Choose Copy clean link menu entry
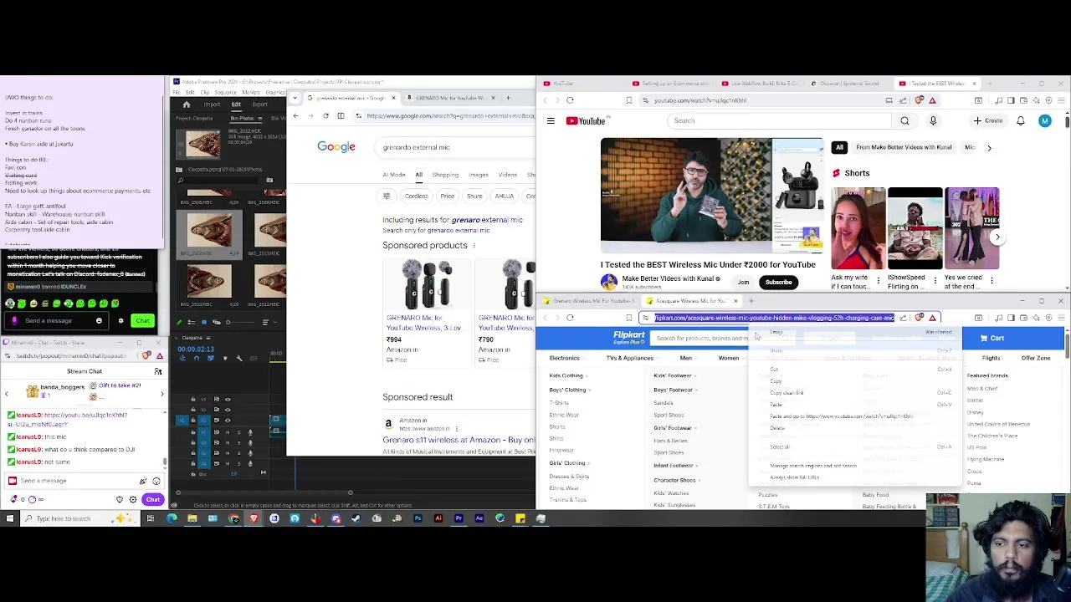This screenshot has height=602, width=1071. pyautogui.click(x=787, y=393)
